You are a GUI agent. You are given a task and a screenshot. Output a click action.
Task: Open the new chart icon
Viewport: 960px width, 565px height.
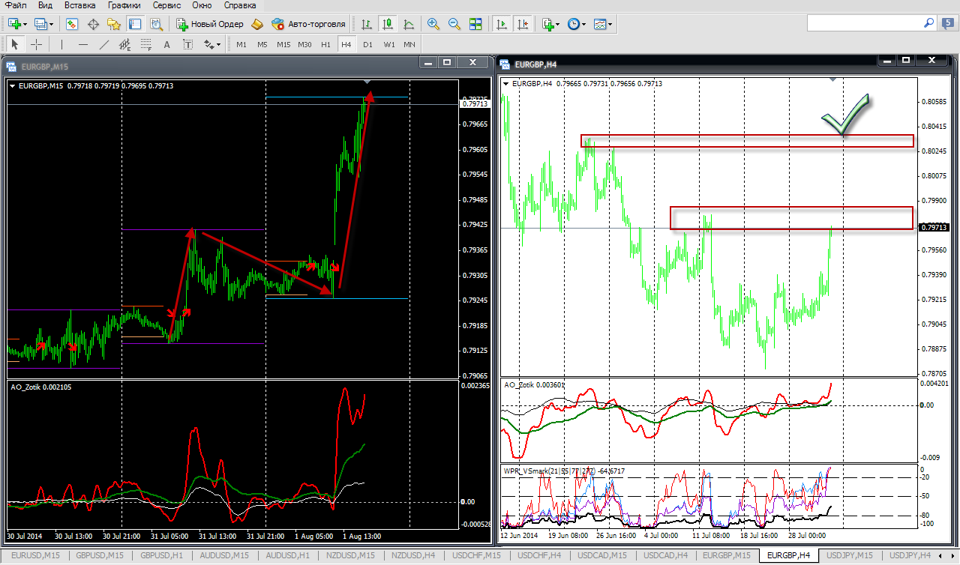pyautogui.click(x=13, y=24)
